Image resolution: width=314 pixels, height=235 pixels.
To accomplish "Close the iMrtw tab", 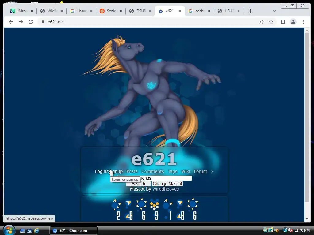I will point(32,11).
